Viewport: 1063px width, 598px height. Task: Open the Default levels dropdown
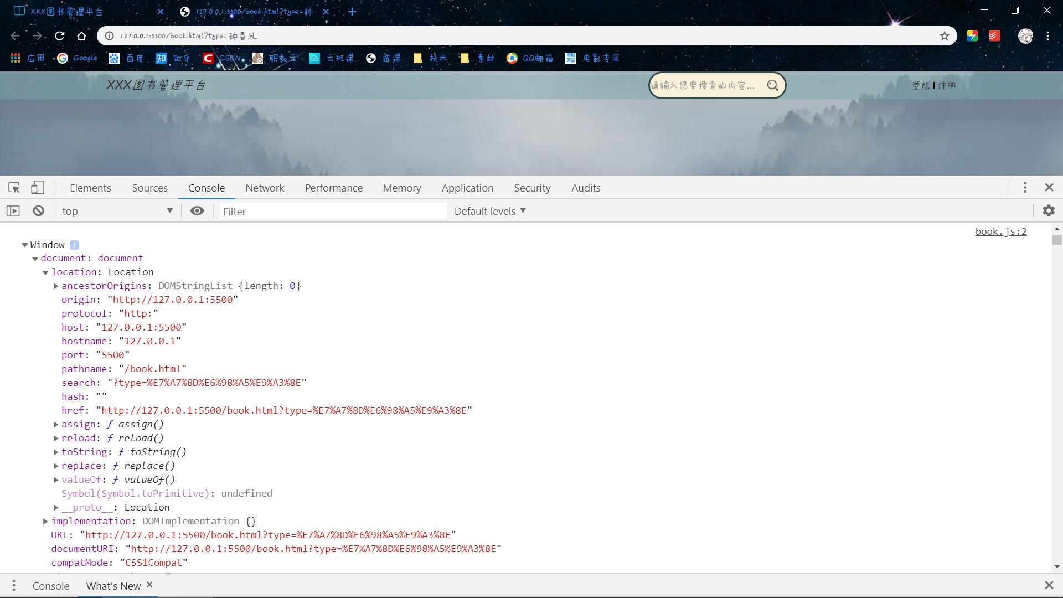[489, 211]
